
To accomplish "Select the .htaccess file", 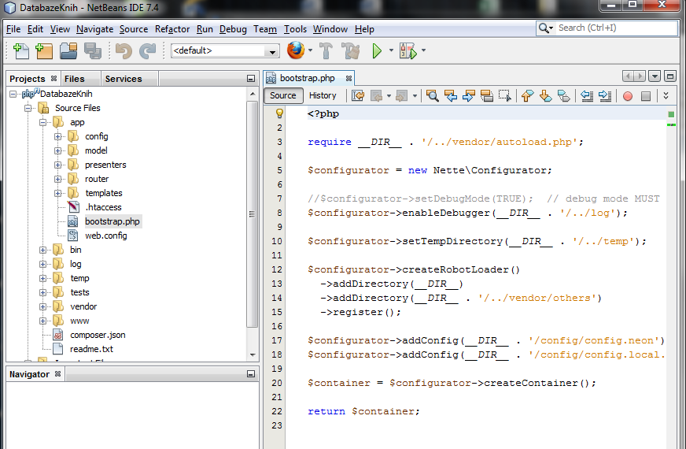I will click(103, 207).
